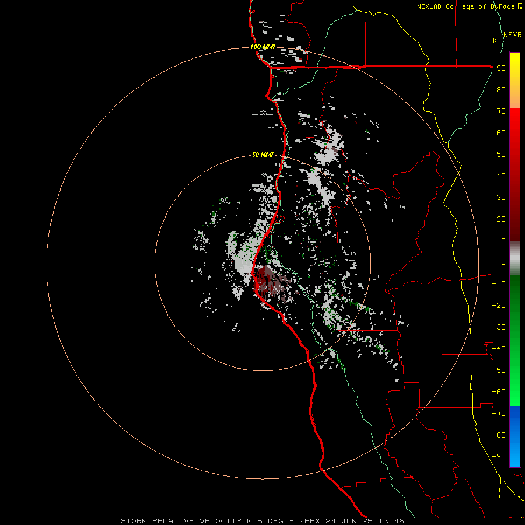Click the -50 value on the velocity scale
The image size is (525, 525).
pyautogui.click(x=499, y=370)
